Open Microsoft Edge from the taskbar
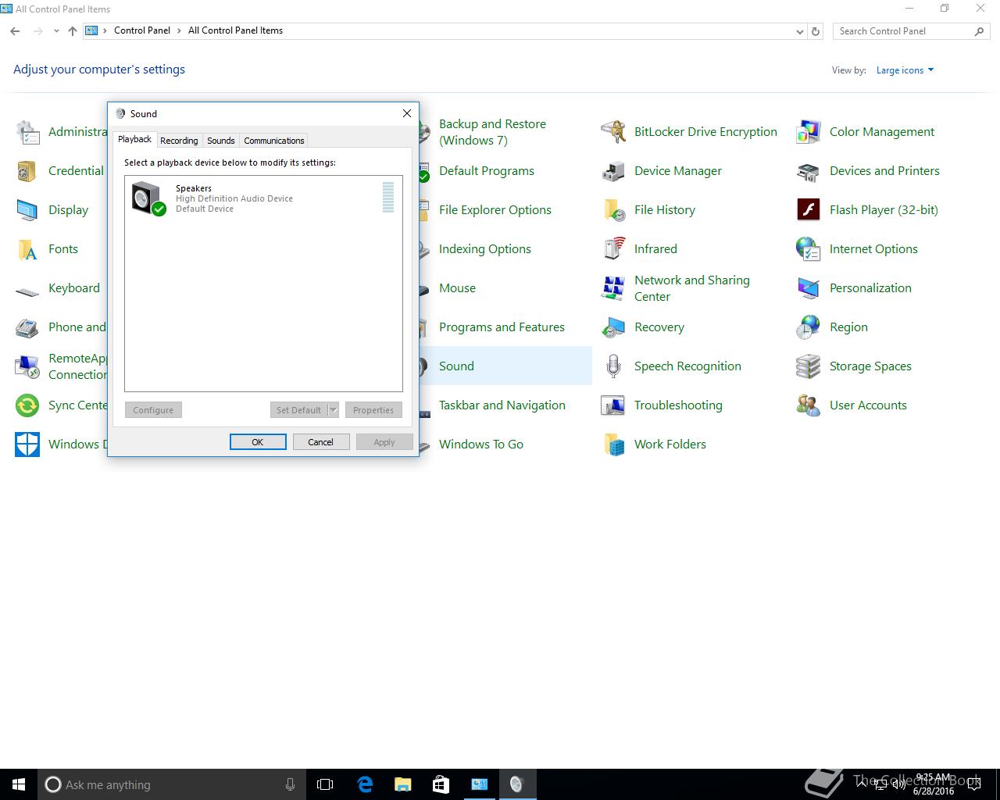Image resolution: width=1000 pixels, height=800 pixels. pos(365,784)
